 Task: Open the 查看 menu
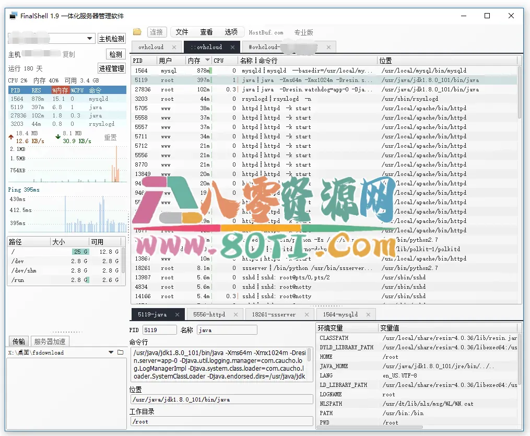pos(206,31)
